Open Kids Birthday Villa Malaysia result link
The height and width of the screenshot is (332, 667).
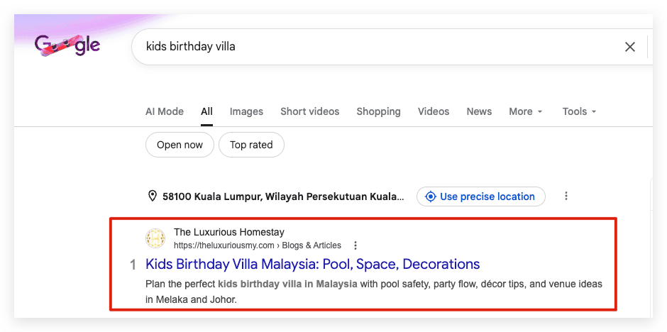313,264
